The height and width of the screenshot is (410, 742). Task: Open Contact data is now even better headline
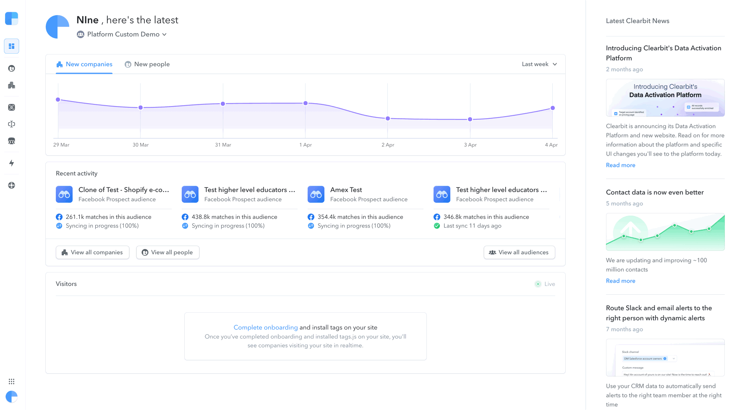point(655,192)
